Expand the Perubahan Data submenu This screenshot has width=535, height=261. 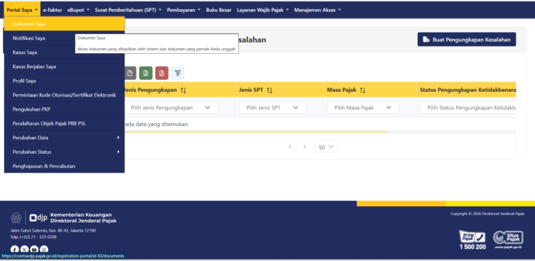[x=64, y=138]
